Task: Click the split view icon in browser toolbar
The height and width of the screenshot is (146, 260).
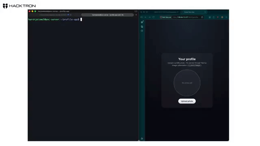Action: 210,17
